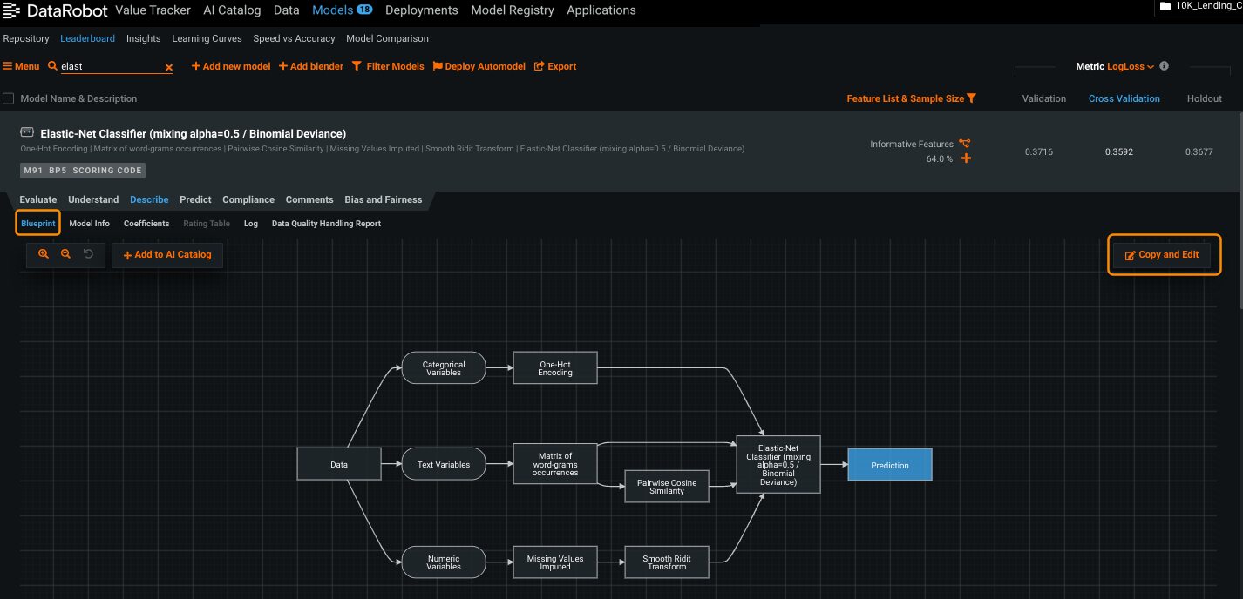Open the Metric LogLoss dropdown
1243x599 pixels.
pos(1131,66)
